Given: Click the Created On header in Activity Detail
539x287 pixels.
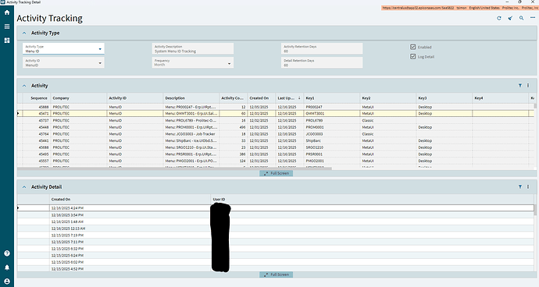Looking at the screenshot, I should [130, 199].
